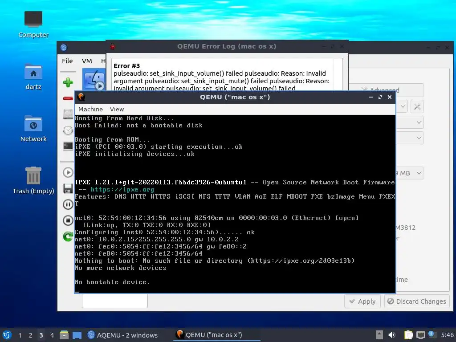Click the Apply button in AQEMU
The image size is (456, 342).
[362, 301]
